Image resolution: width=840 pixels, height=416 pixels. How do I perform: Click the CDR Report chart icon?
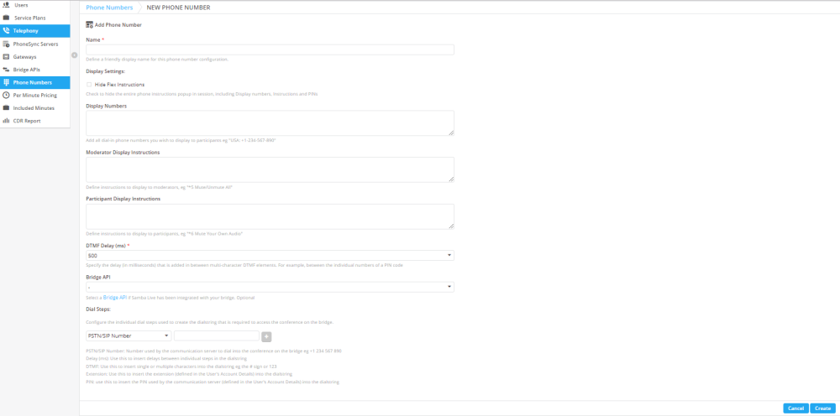pos(7,121)
